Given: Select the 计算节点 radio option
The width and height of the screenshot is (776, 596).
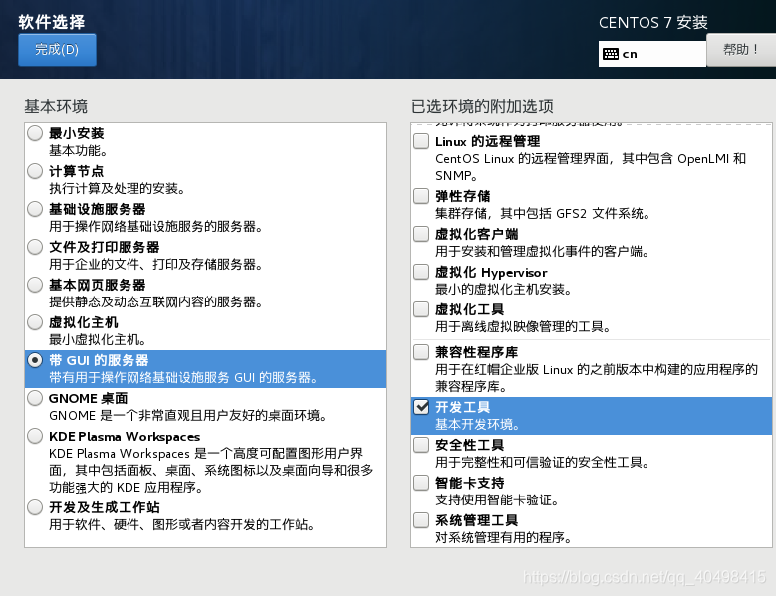Looking at the screenshot, I should coord(35,171).
